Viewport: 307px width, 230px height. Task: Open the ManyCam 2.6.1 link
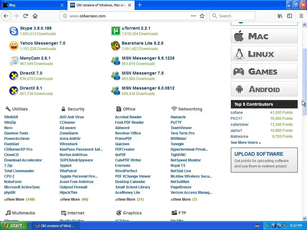tap(35, 58)
